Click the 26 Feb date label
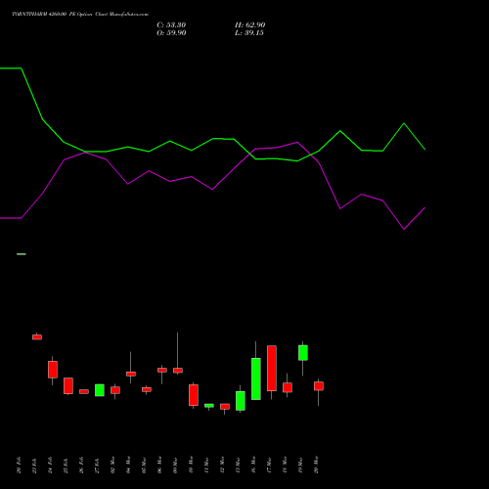Screen dimensions: 489x489 click(x=81, y=465)
